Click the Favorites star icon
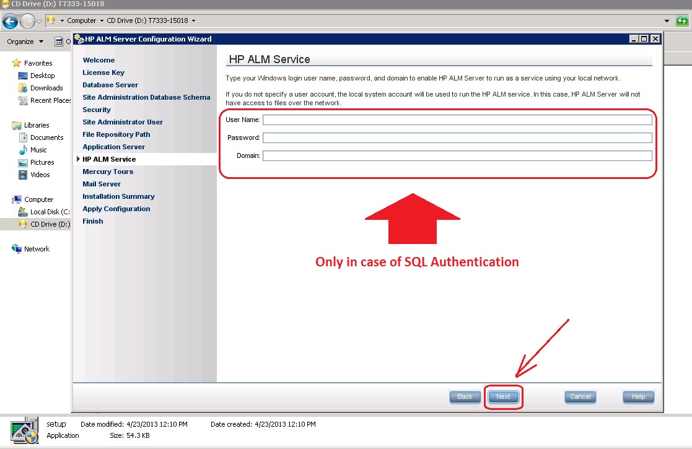Image resolution: width=692 pixels, height=449 pixels. [x=16, y=63]
